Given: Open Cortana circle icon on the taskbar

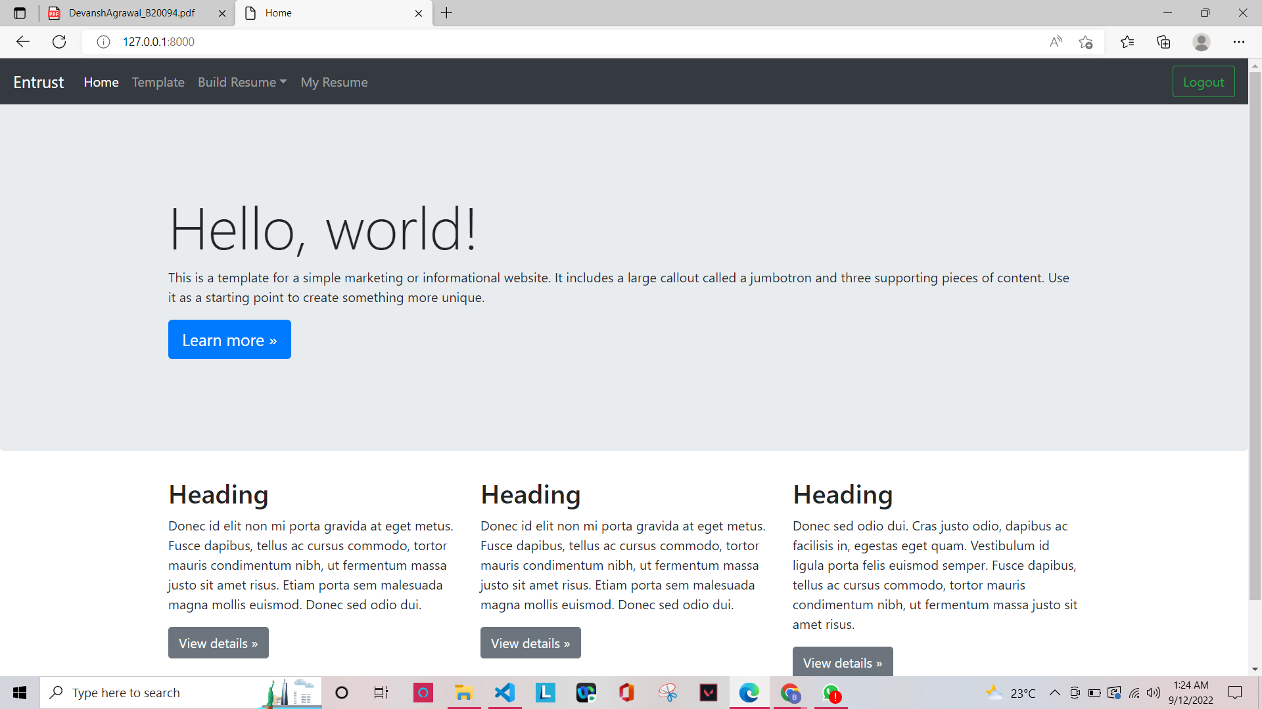Looking at the screenshot, I should tap(342, 693).
